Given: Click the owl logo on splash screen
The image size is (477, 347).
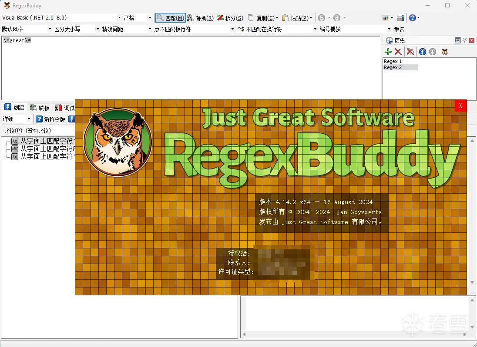Looking at the screenshot, I should point(118,142).
